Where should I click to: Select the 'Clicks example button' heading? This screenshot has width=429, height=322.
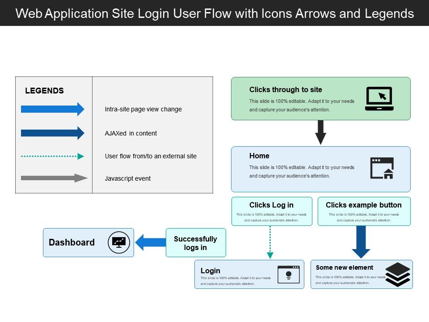pos(364,205)
